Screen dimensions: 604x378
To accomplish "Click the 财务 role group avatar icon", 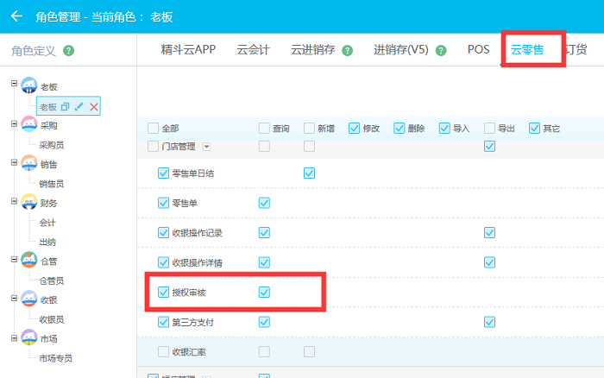I will coord(28,203).
